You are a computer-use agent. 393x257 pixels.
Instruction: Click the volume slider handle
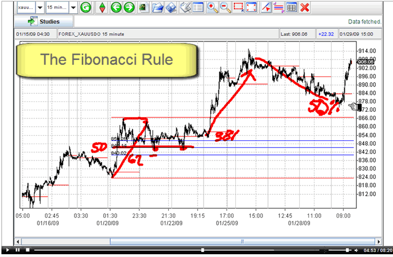(x=347, y=250)
